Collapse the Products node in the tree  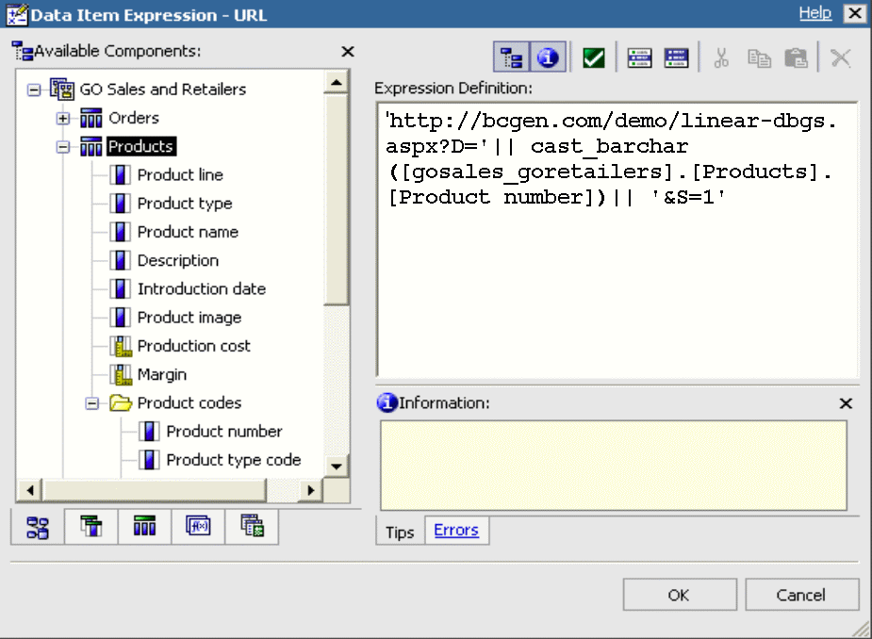pyautogui.click(x=62, y=146)
